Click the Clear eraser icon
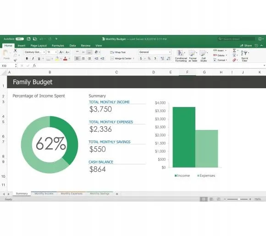 (x=234, y=60)
